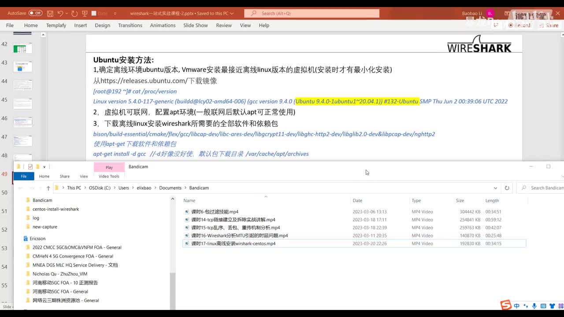This screenshot has width=564, height=317.
Task: Switch to Home ribbon tab in PowerPoint
Action: 31,25
